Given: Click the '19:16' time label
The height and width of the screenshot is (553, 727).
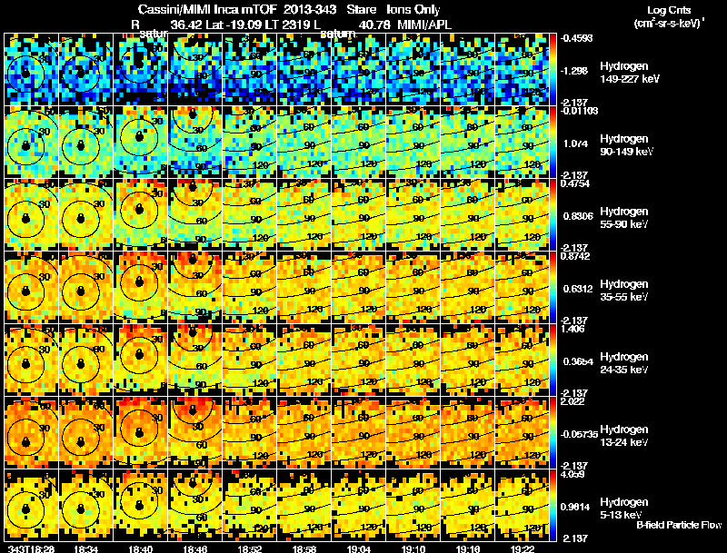Looking at the screenshot, I should [x=468, y=548].
